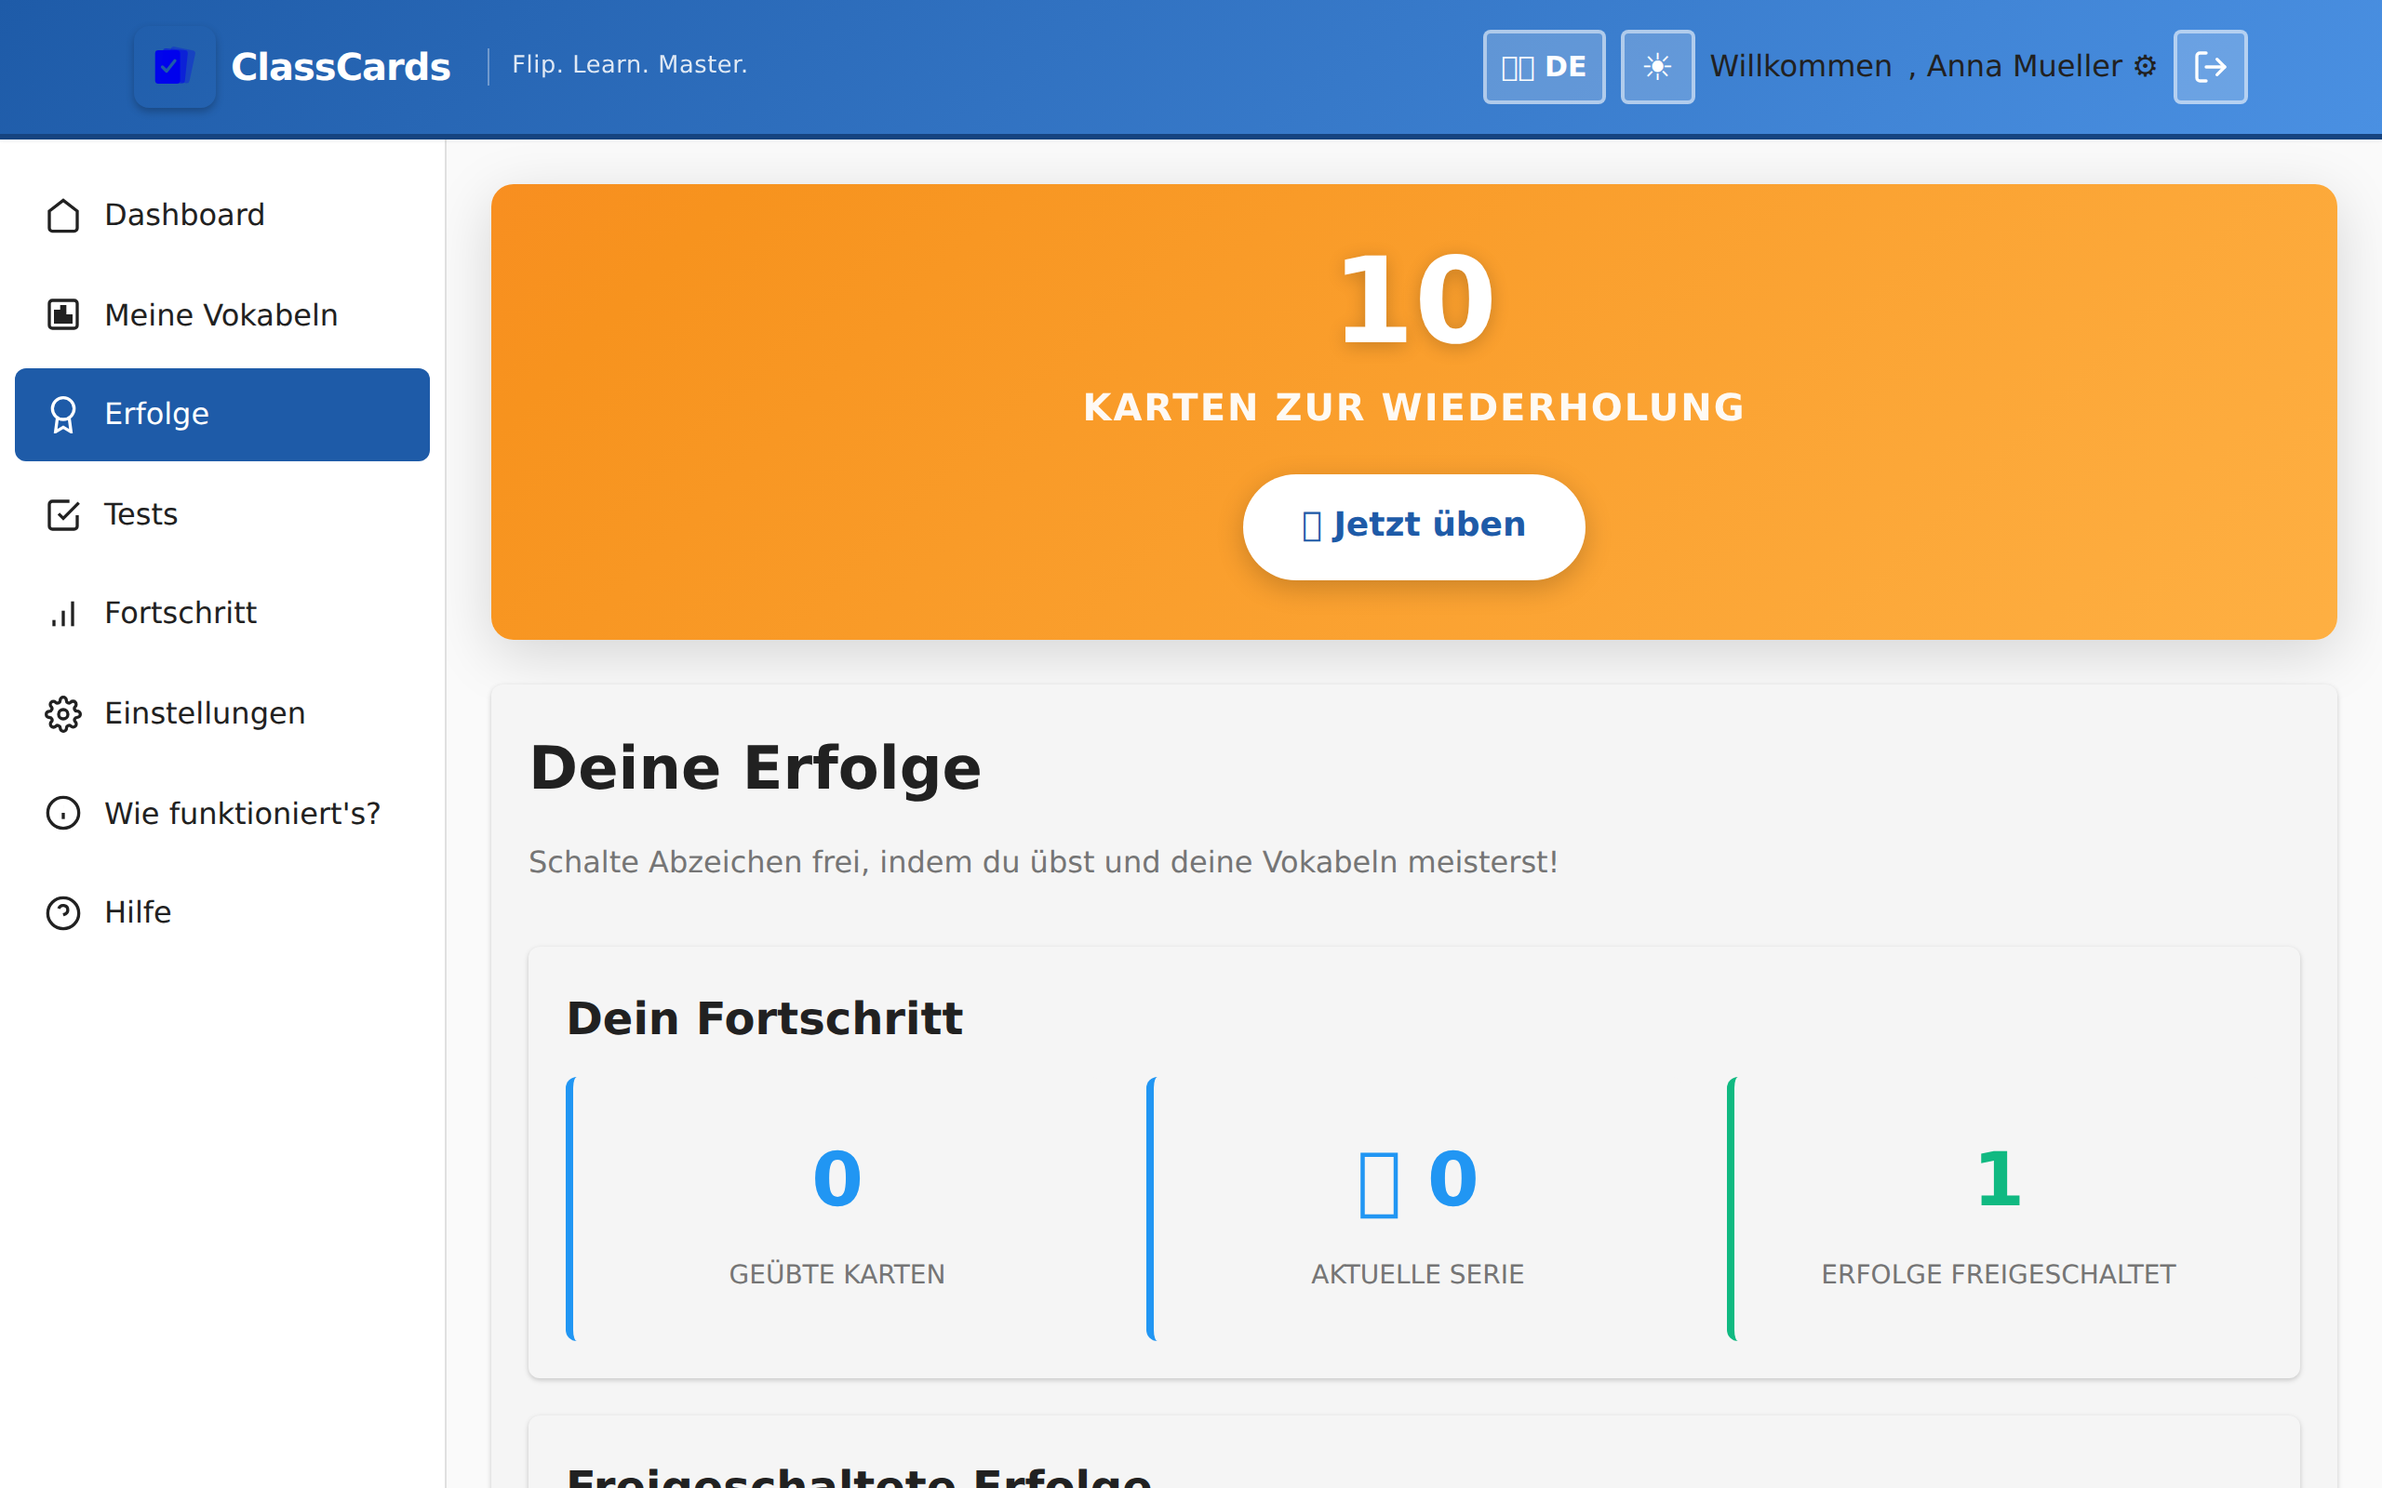Click the logout arrow icon
The height and width of the screenshot is (1488, 2382).
(x=2210, y=67)
